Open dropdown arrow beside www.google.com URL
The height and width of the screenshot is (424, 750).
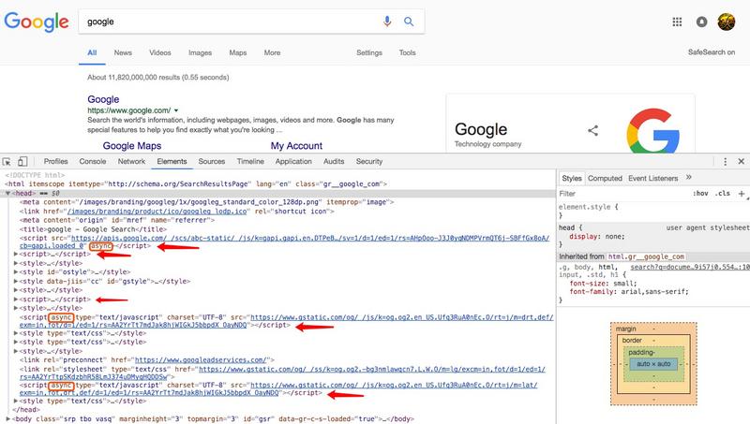click(x=176, y=110)
